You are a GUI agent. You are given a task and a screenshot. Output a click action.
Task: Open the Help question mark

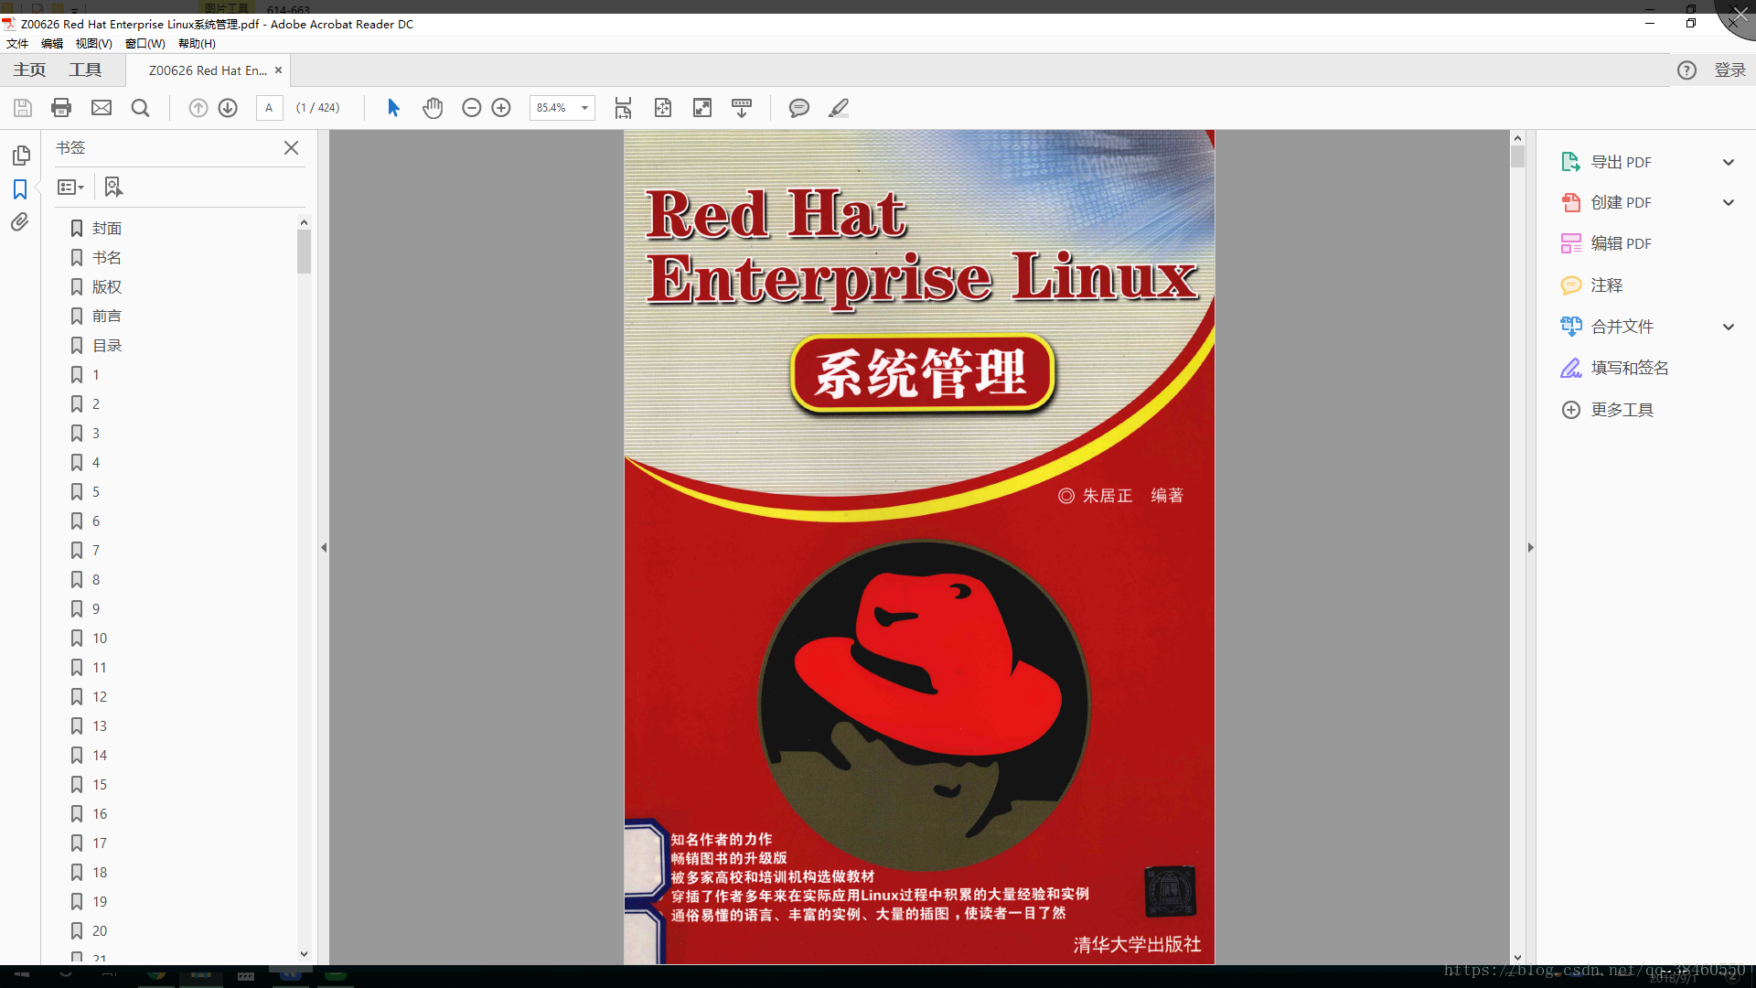pos(1686,70)
